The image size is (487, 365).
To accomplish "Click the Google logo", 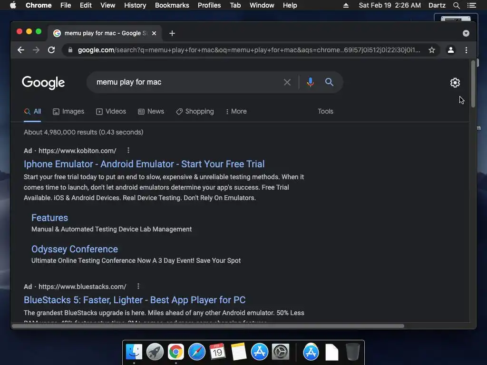I will pyautogui.click(x=43, y=83).
